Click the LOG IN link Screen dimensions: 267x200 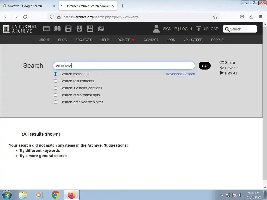[x=186, y=29]
